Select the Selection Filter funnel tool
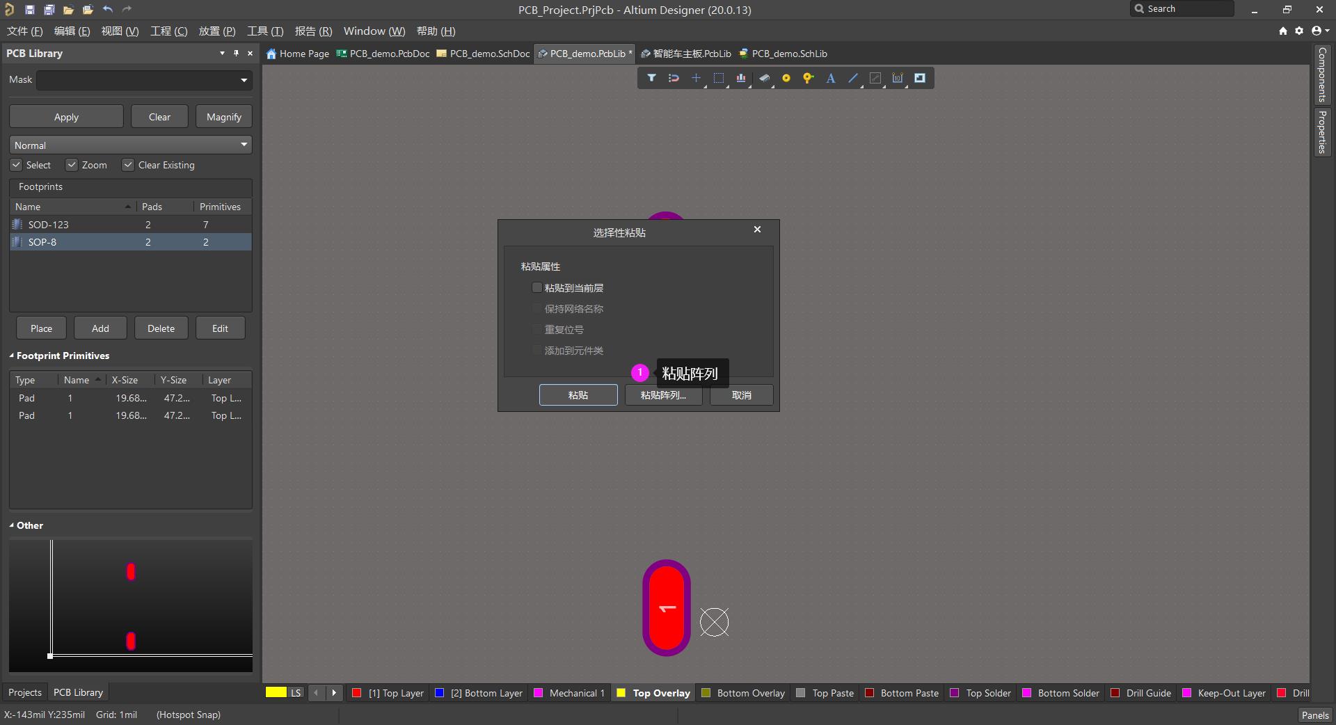The image size is (1336, 725). point(651,78)
